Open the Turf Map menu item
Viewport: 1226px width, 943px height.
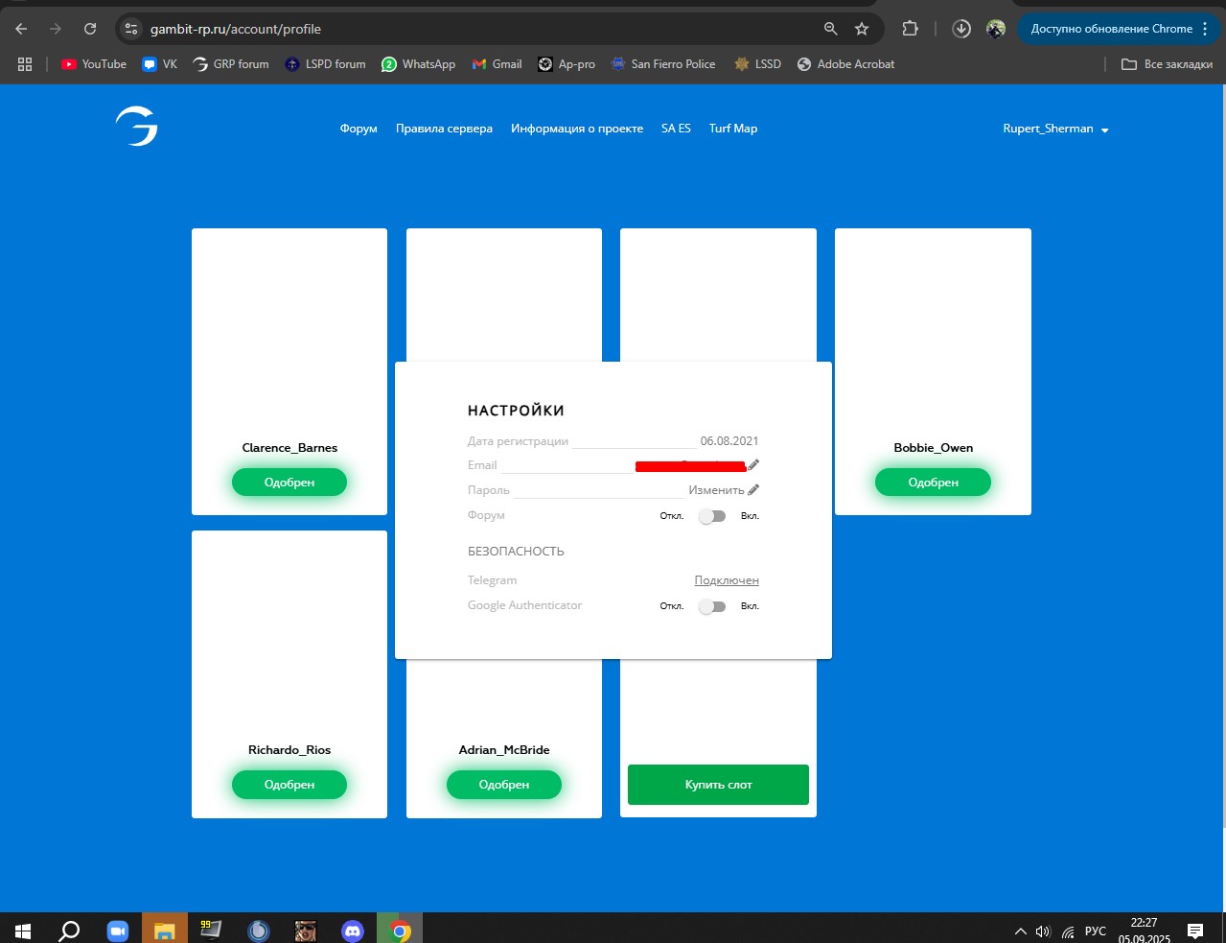(x=733, y=129)
